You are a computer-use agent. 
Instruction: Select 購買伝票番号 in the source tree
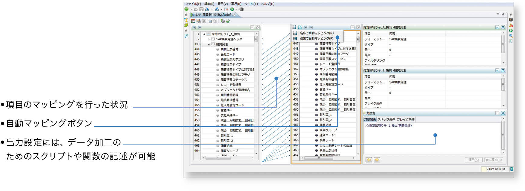(229, 49)
